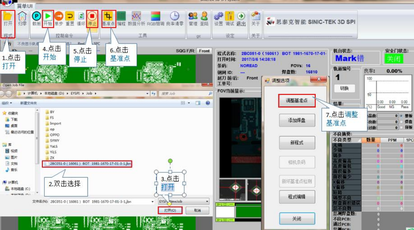Open the RGB细调 color adjustment icon
This screenshot has width=414, height=230.
(156, 19)
